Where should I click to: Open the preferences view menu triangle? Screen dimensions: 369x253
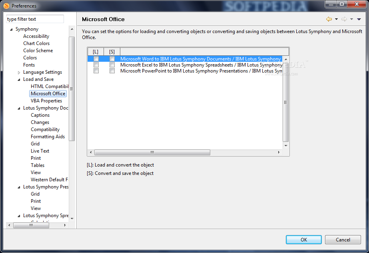[x=359, y=19]
